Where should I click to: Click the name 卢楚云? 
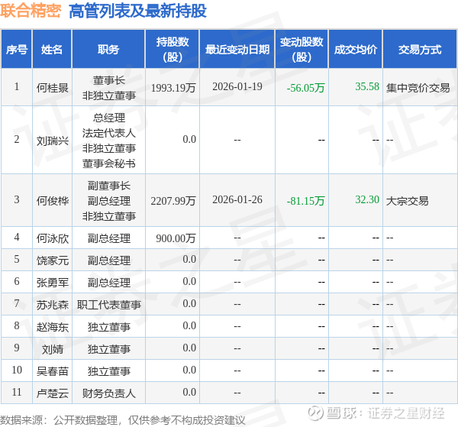pyautogui.click(x=52, y=393)
